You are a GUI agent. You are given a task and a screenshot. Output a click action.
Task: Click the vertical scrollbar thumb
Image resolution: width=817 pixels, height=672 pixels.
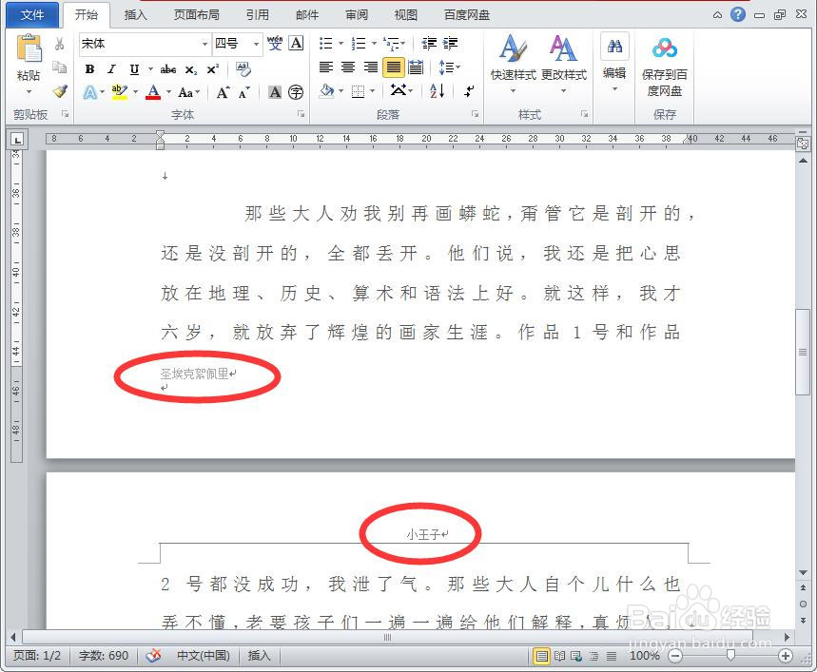pyautogui.click(x=803, y=353)
